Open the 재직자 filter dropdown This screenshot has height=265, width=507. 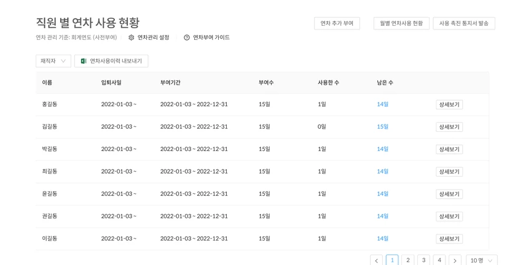(53, 61)
